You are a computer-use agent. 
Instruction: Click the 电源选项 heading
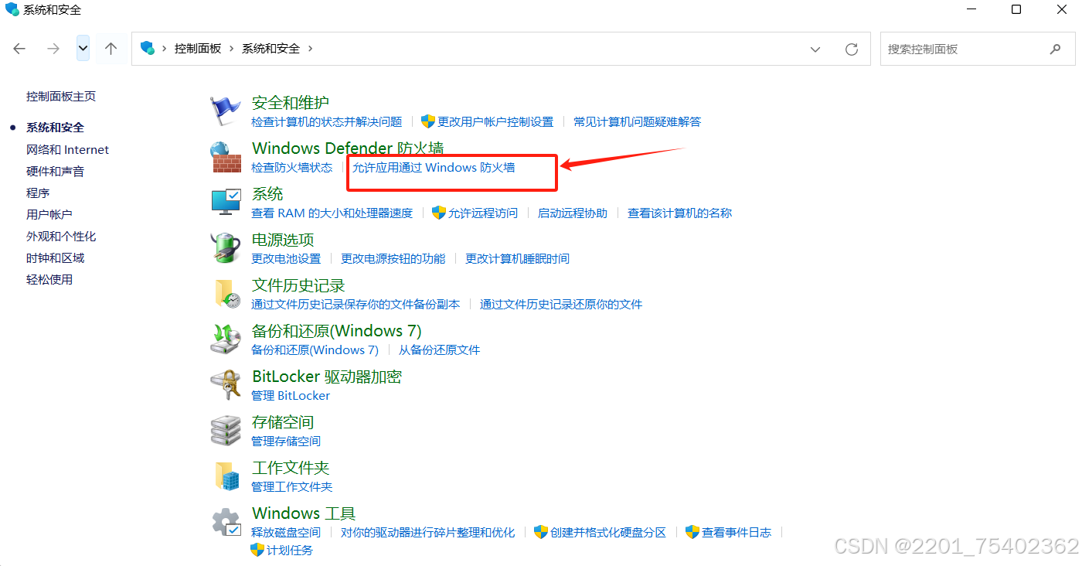click(x=283, y=240)
